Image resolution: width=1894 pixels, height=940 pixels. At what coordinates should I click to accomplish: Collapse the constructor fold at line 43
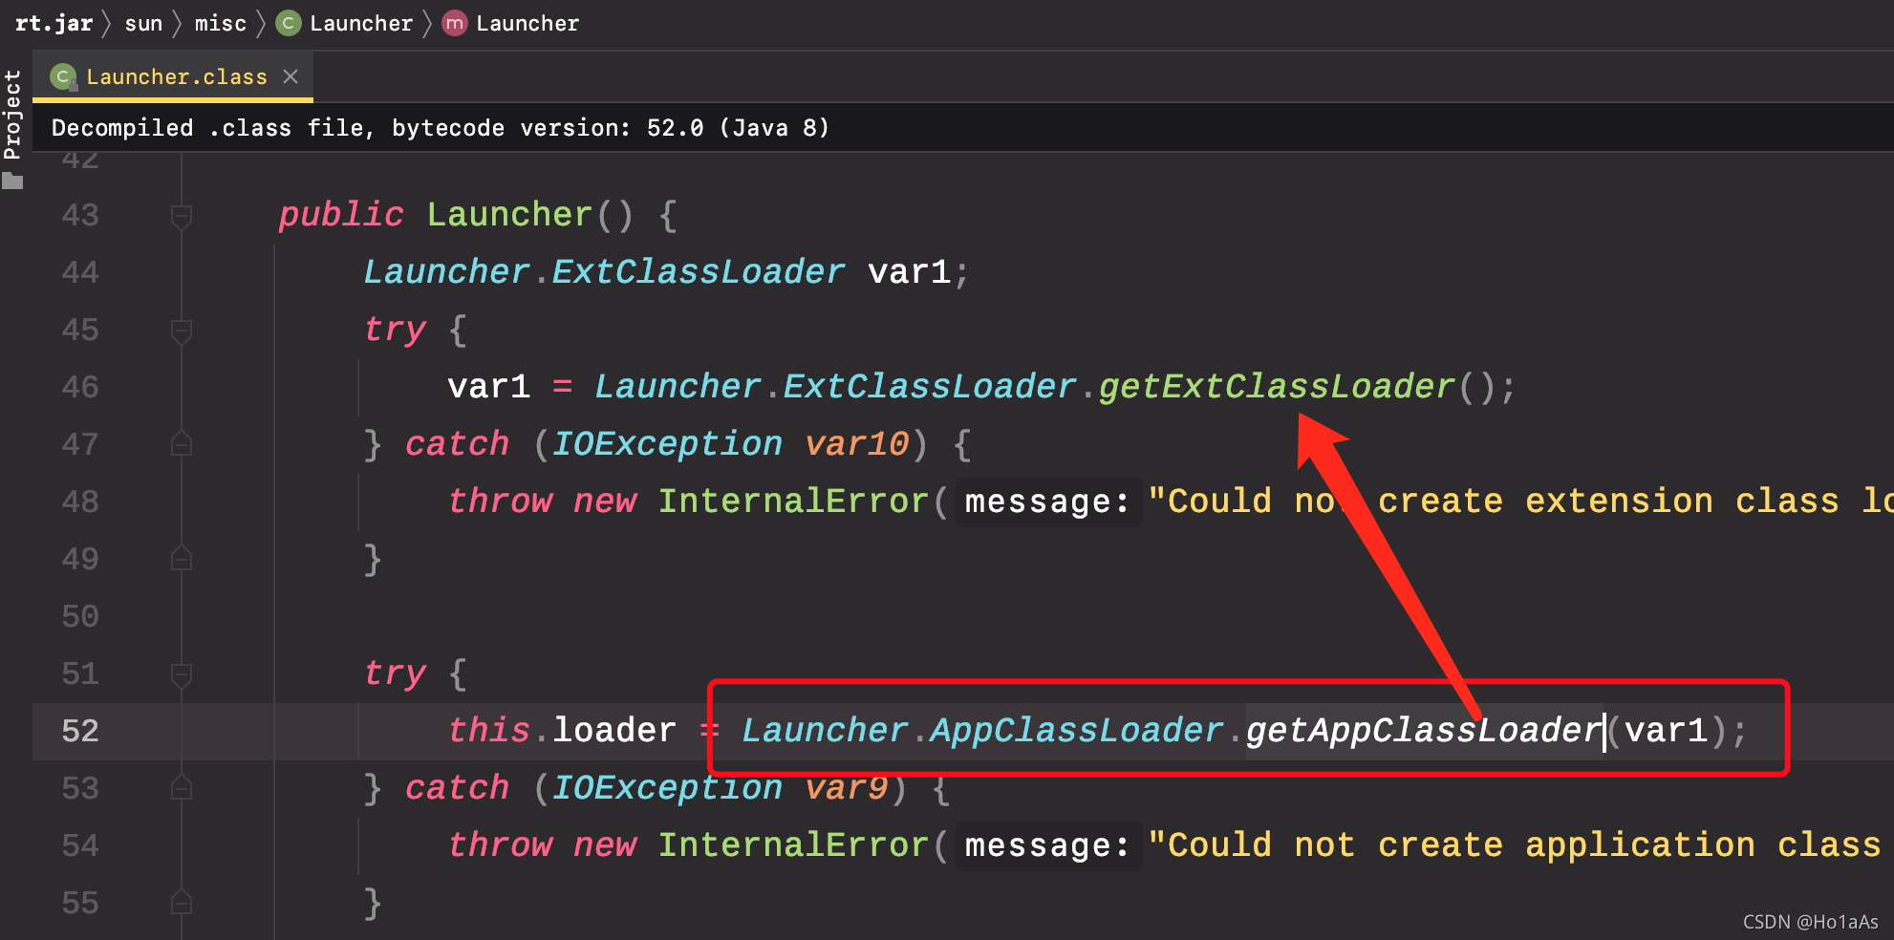click(182, 216)
